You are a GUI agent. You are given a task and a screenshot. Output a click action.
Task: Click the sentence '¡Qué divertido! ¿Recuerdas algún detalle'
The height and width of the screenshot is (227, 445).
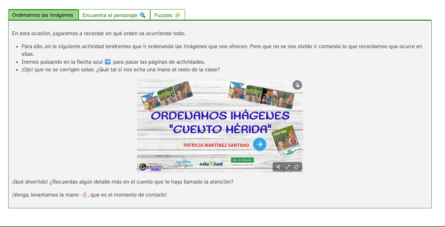click(123, 182)
